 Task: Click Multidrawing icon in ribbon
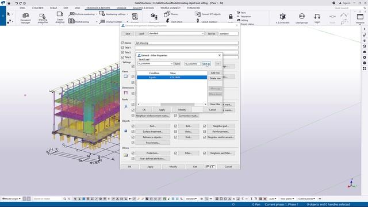click(x=71, y=21)
